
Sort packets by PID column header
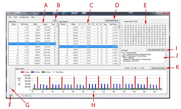point(88,24)
